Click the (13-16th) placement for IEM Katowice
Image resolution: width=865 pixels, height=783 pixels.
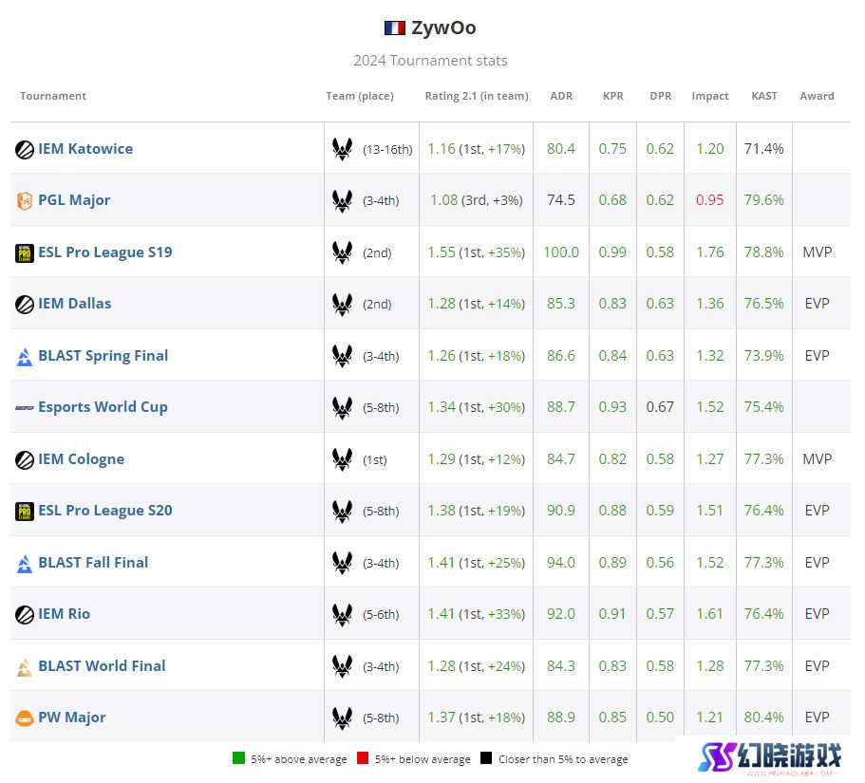[387, 149]
